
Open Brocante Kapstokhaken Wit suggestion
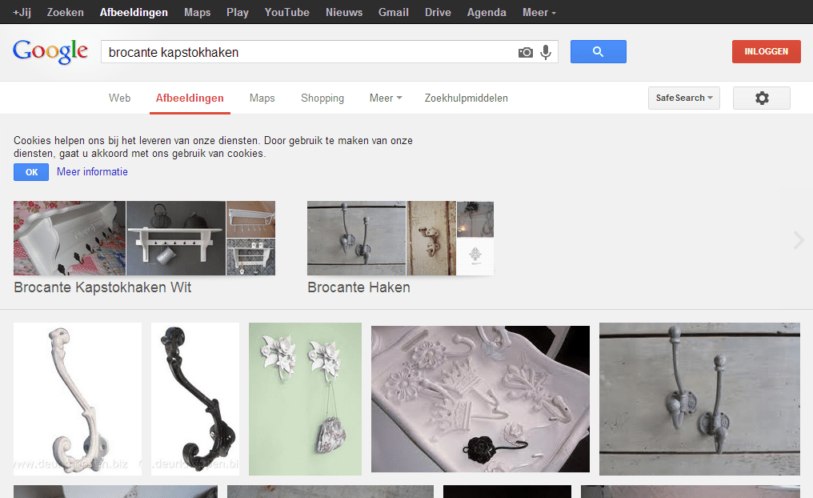coord(102,287)
